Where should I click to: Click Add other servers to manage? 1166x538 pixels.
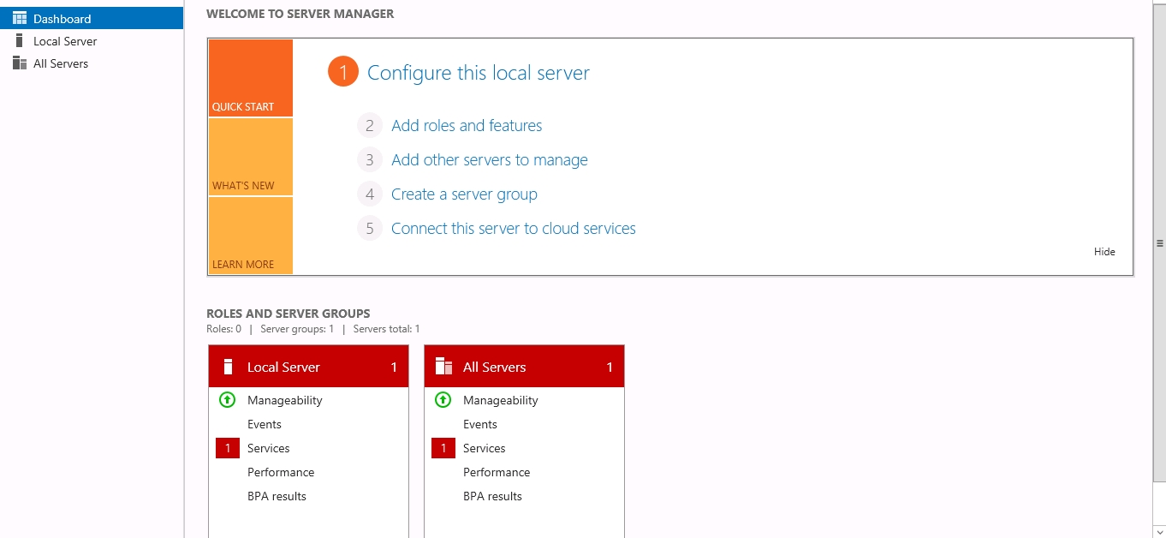490,160
